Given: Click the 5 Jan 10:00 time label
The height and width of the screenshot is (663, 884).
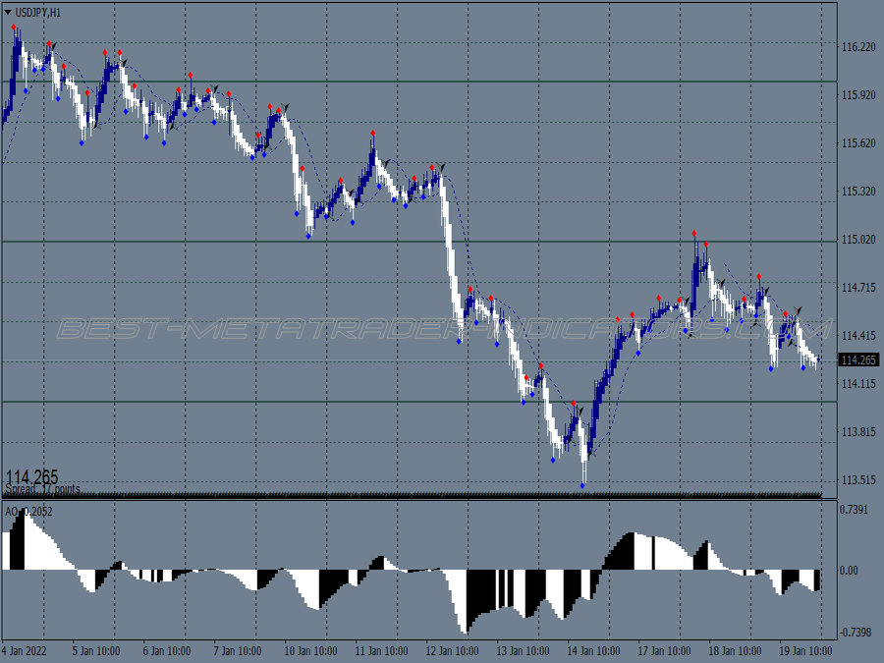Looking at the screenshot, I should 96,651.
